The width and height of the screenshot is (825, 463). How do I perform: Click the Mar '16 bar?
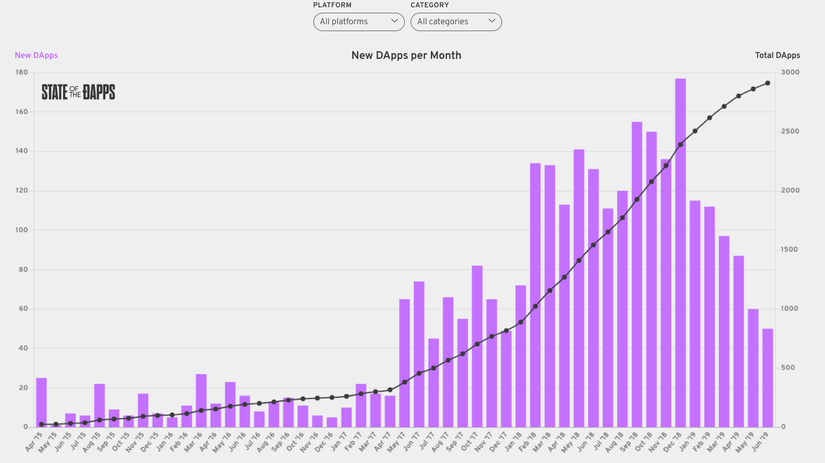(x=201, y=400)
